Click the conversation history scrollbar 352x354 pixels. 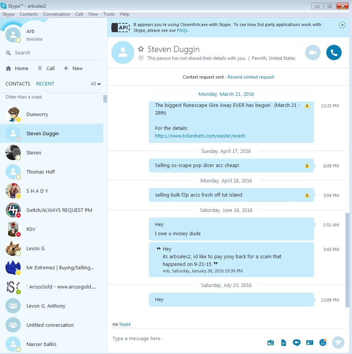click(347, 260)
